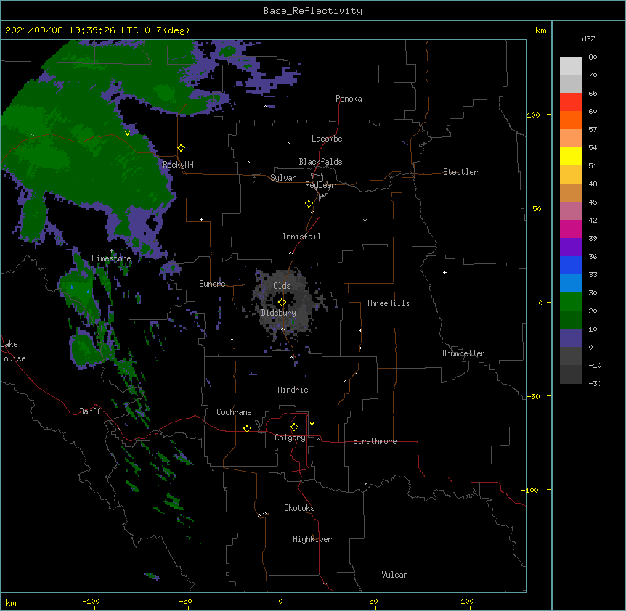Select the yellow diamond marker below RedDeer

tap(309, 204)
